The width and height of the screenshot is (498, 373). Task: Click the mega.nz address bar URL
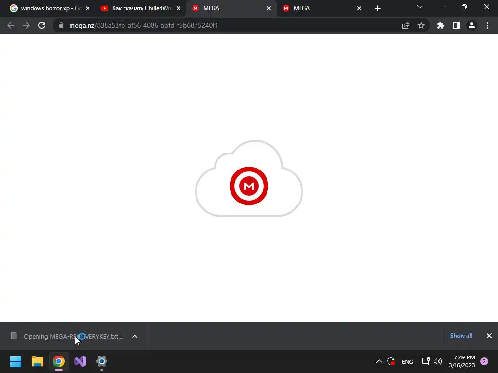[143, 25]
